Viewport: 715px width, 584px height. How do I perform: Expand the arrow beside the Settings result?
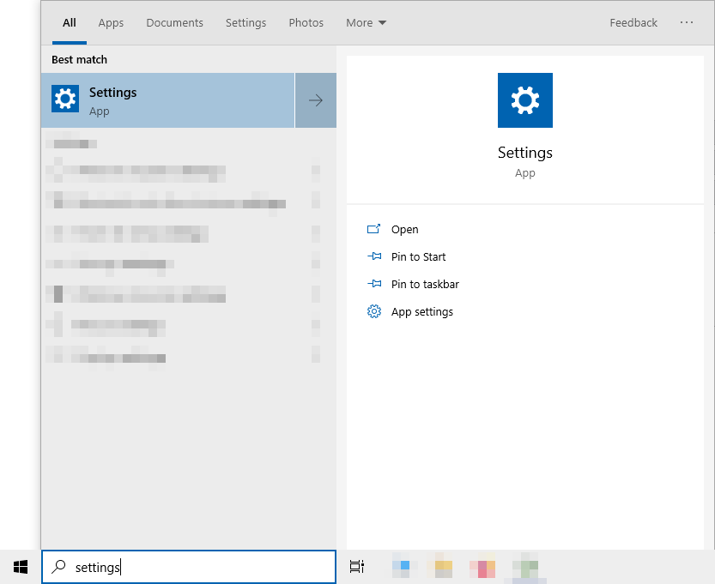[x=316, y=100]
